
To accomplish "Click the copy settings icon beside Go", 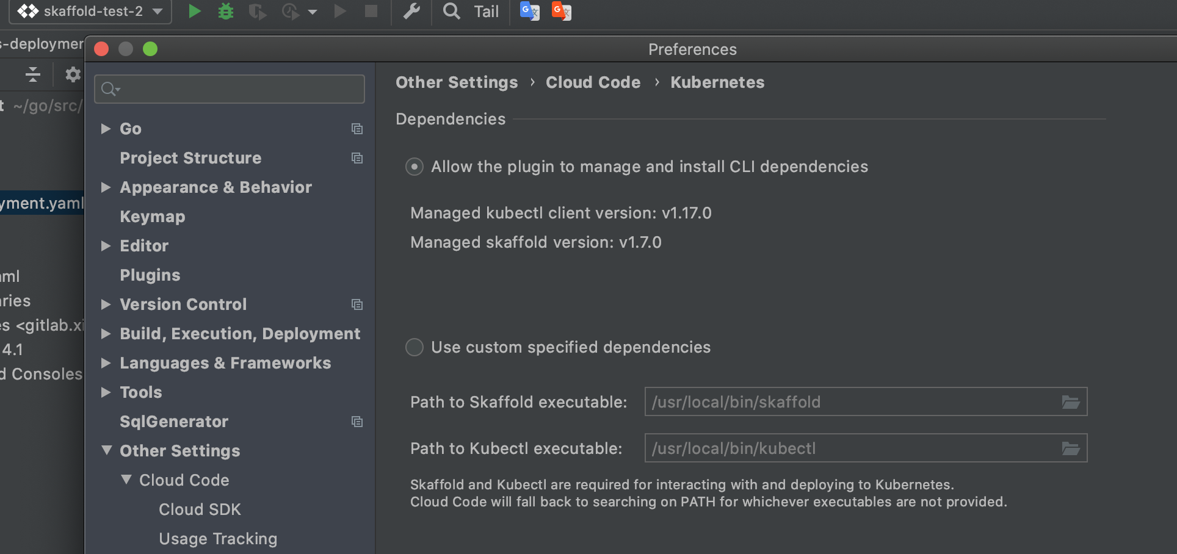I will [357, 129].
